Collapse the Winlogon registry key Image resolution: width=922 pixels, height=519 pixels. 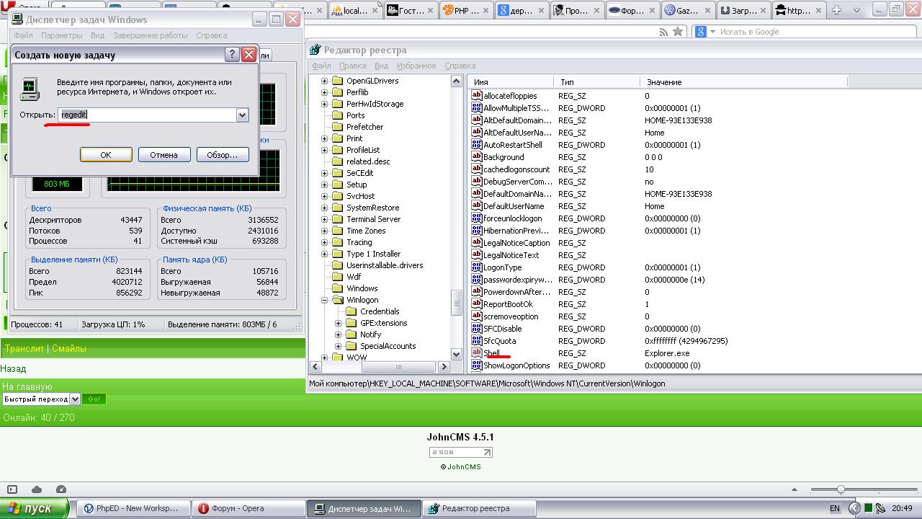[324, 300]
